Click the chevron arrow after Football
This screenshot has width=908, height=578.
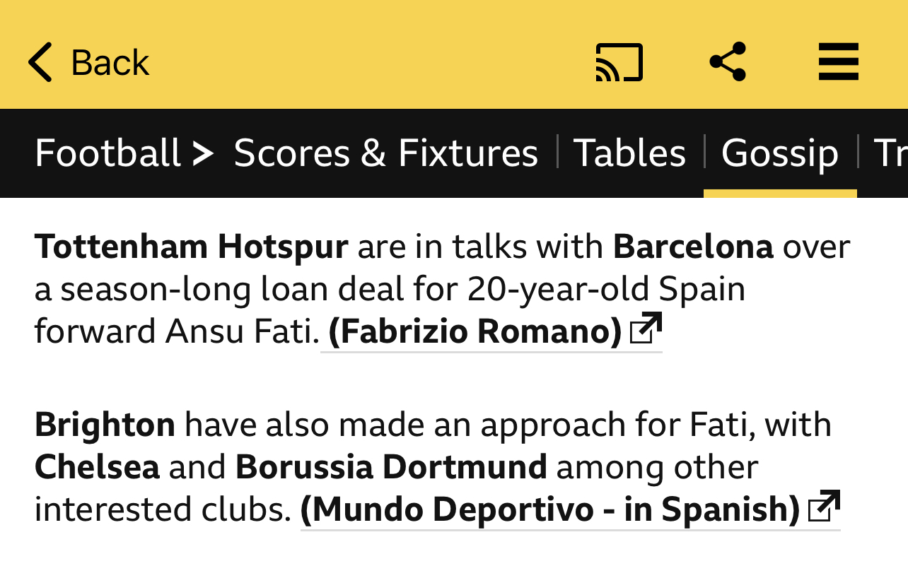[x=203, y=153]
